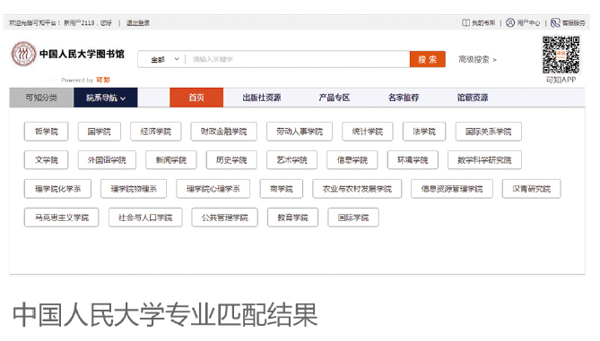Open the 出版社资源 tab

pyautogui.click(x=262, y=98)
